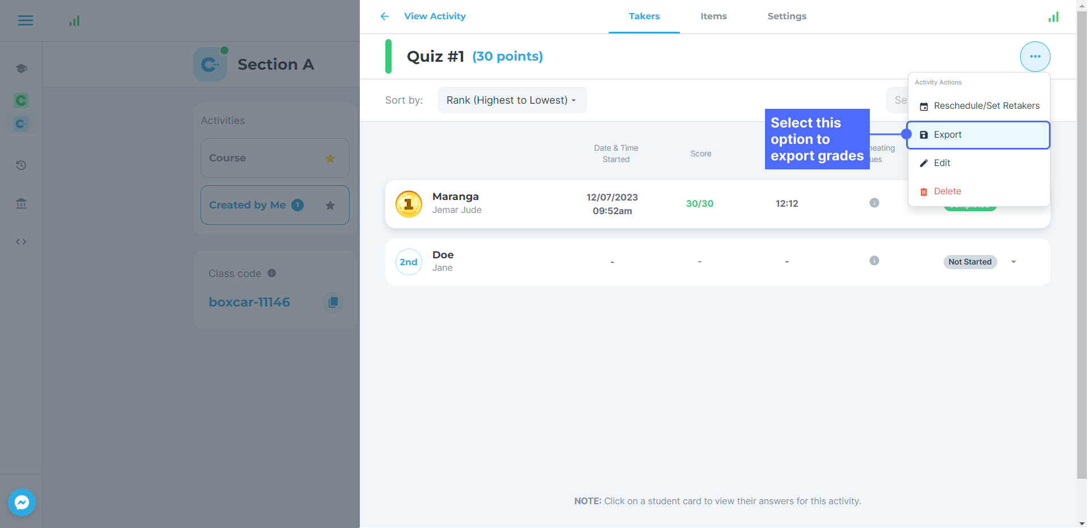Toggle the star on Created by Me
The height and width of the screenshot is (528, 1088).
330,206
